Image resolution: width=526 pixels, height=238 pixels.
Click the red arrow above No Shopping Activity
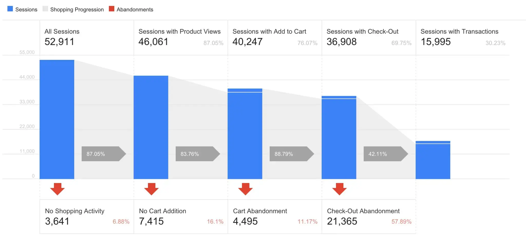pos(57,189)
